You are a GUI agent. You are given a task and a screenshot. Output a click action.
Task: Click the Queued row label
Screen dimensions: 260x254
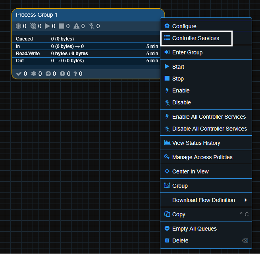24,39
